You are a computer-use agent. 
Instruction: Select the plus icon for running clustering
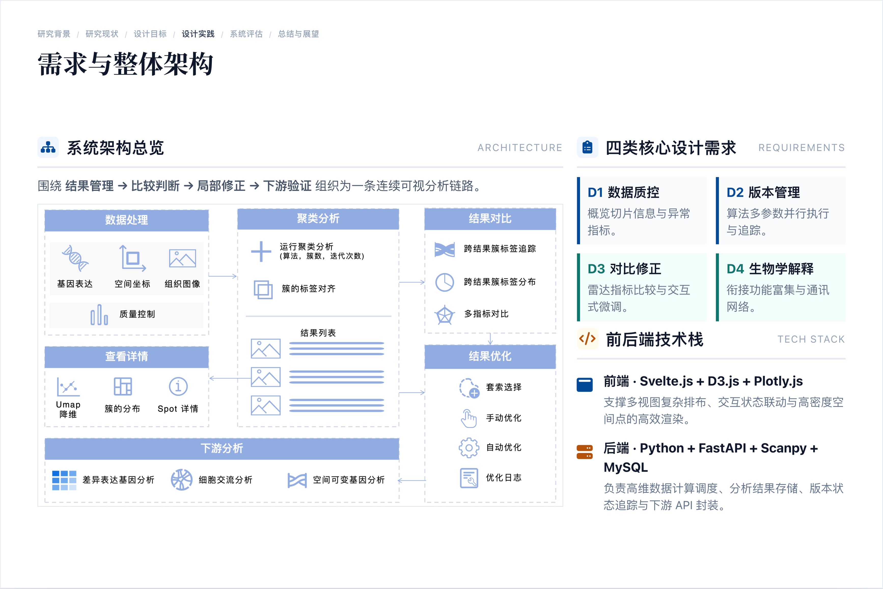261,251
